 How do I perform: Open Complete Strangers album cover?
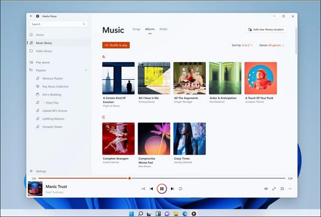(x=118, y=139)
